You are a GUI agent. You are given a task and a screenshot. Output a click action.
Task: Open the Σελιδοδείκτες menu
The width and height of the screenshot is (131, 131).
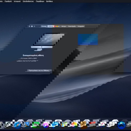28,1
